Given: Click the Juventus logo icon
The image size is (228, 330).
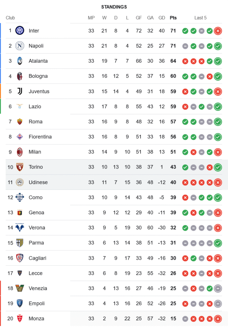Looking at the screenshot, I should click(20, 91).
